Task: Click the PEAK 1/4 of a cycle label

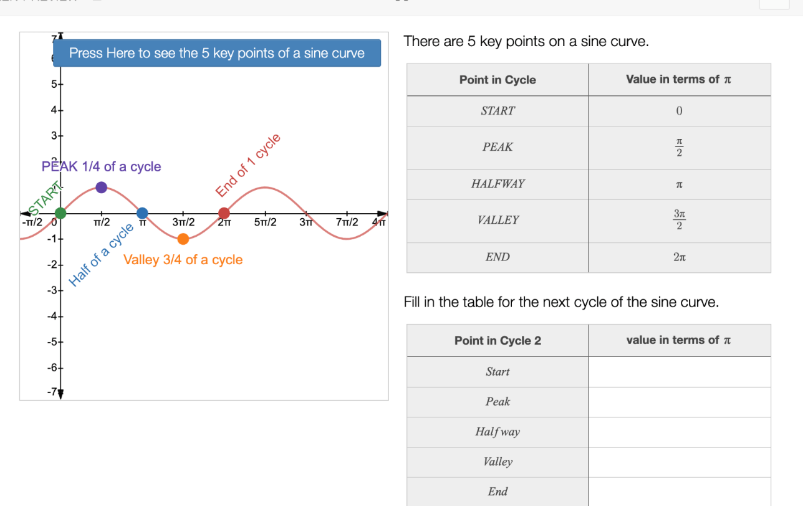Action: click(x=101, y=166)
